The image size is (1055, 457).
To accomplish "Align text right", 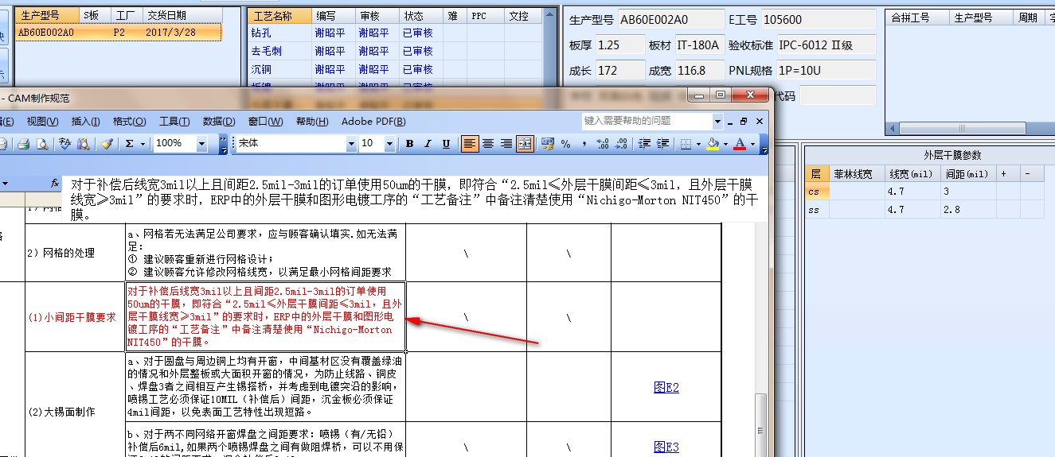I will coord(506,144).
